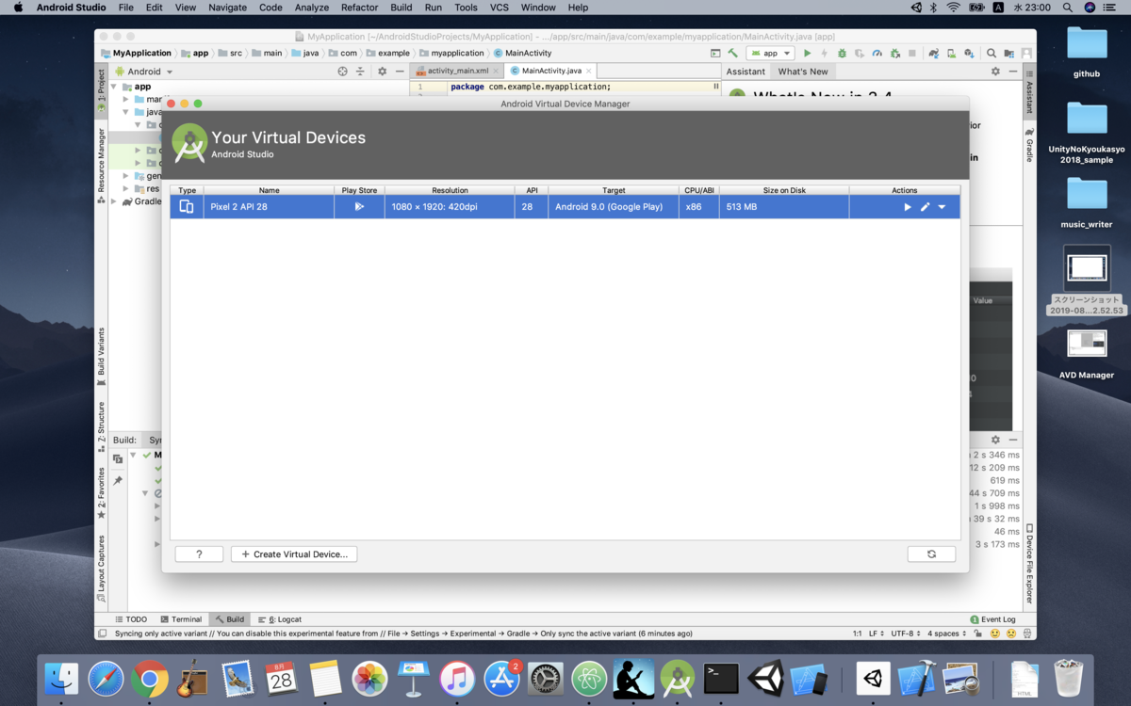This screenshot has height=706, width=1131.
Task: Open the Android project view dropdown
Action: point(144,72)
